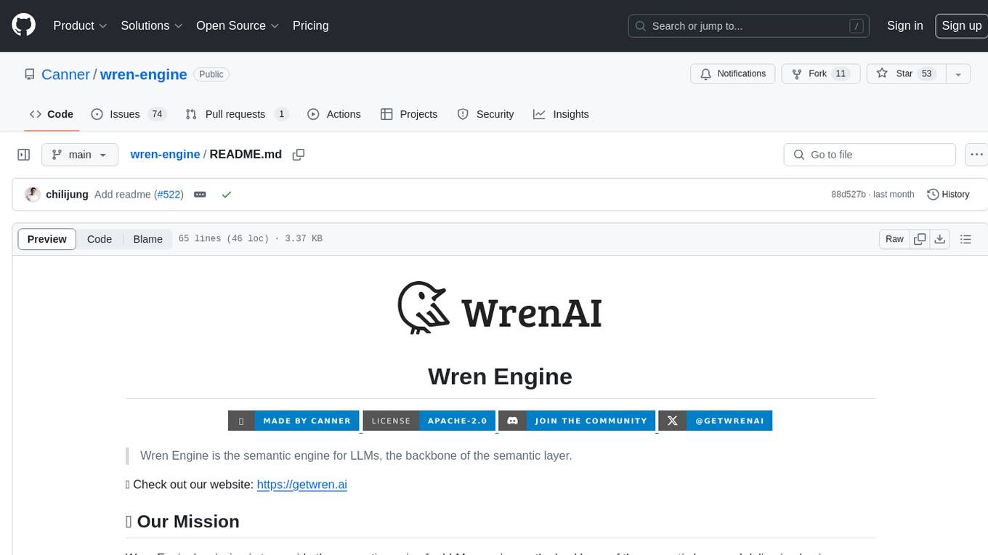This screenshot has height=555, width=988.
Task: Click the Sign in link
Action: pos(904,25)
